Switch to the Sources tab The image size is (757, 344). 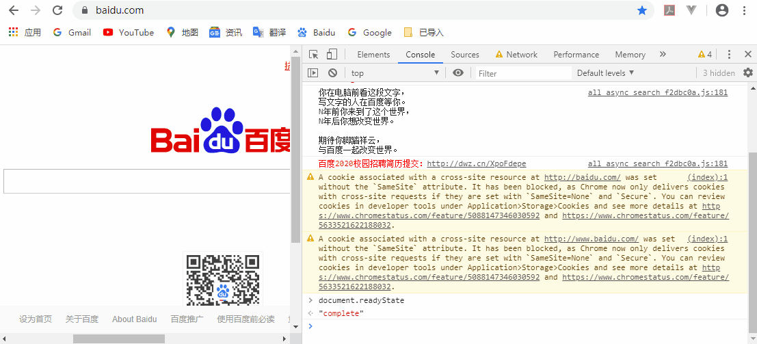465,55
